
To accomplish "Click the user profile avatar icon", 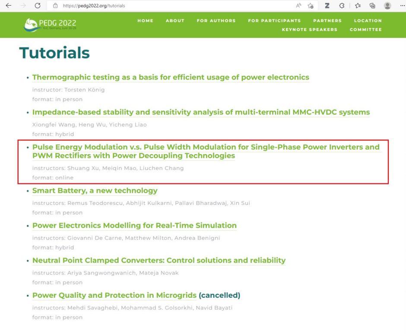I will 387,6.
